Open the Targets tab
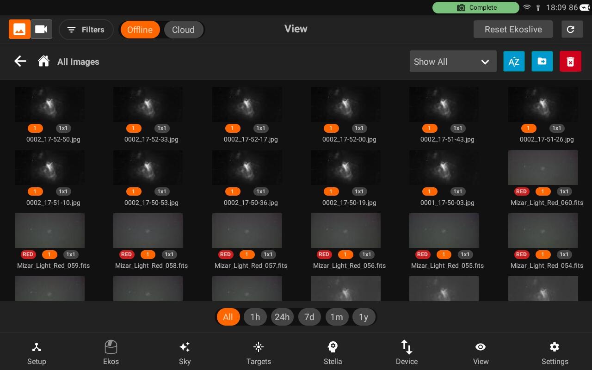This screenshot has width=592, height=370. (259, 353)
